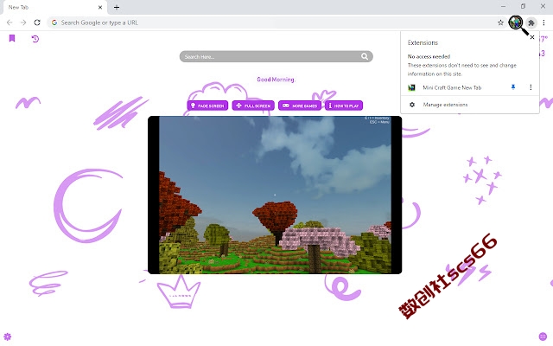Close the Extensions popup
The height and width of the screenshot is (346, 553).
[x=532, y=37]
